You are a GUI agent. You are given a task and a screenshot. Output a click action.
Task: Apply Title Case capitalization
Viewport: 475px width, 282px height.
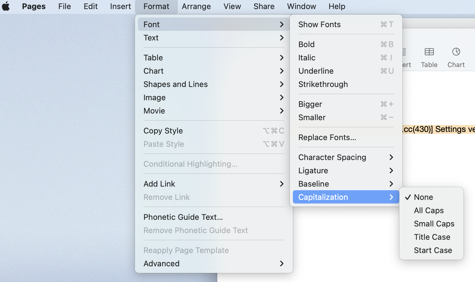coord(432,237)
